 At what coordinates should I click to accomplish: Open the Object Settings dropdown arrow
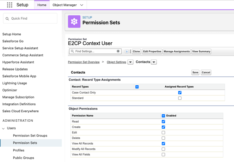pyautogui.click(x=130, y=62)
